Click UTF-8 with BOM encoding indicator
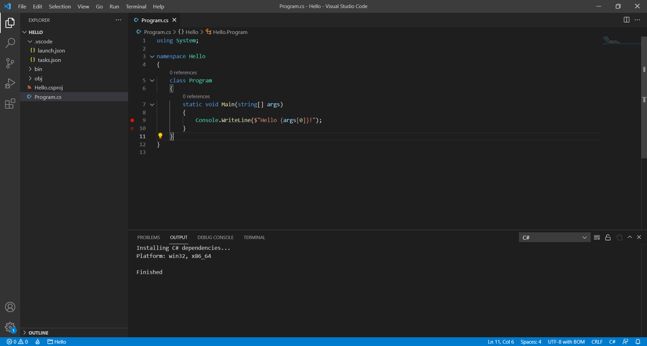The height and width of the screenshot is (346, 647). coord(566,342)
